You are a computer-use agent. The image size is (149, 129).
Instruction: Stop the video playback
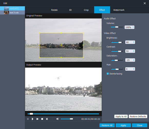pyautogui.click(x=42, y=119)
